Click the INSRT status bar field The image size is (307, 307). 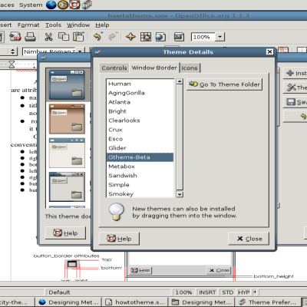(x=207, y=292)
